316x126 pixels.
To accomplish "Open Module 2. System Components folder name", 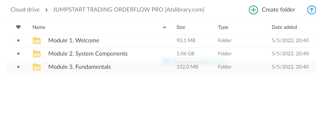I will [x=88, y=54].
